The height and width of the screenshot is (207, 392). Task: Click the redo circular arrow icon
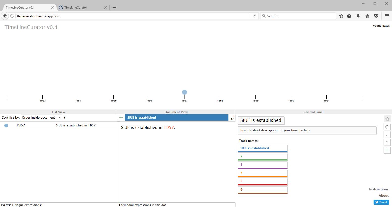click(387, 127)
